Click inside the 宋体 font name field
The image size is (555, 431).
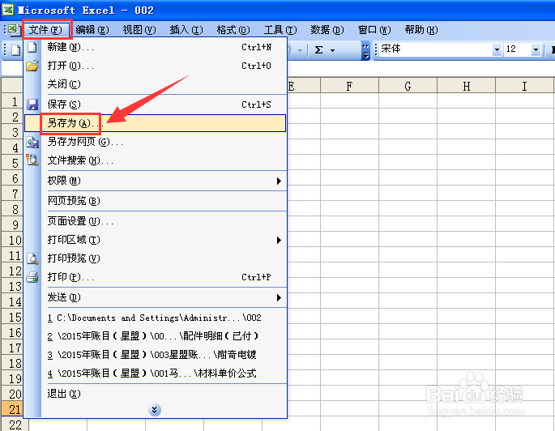[436, 49]
